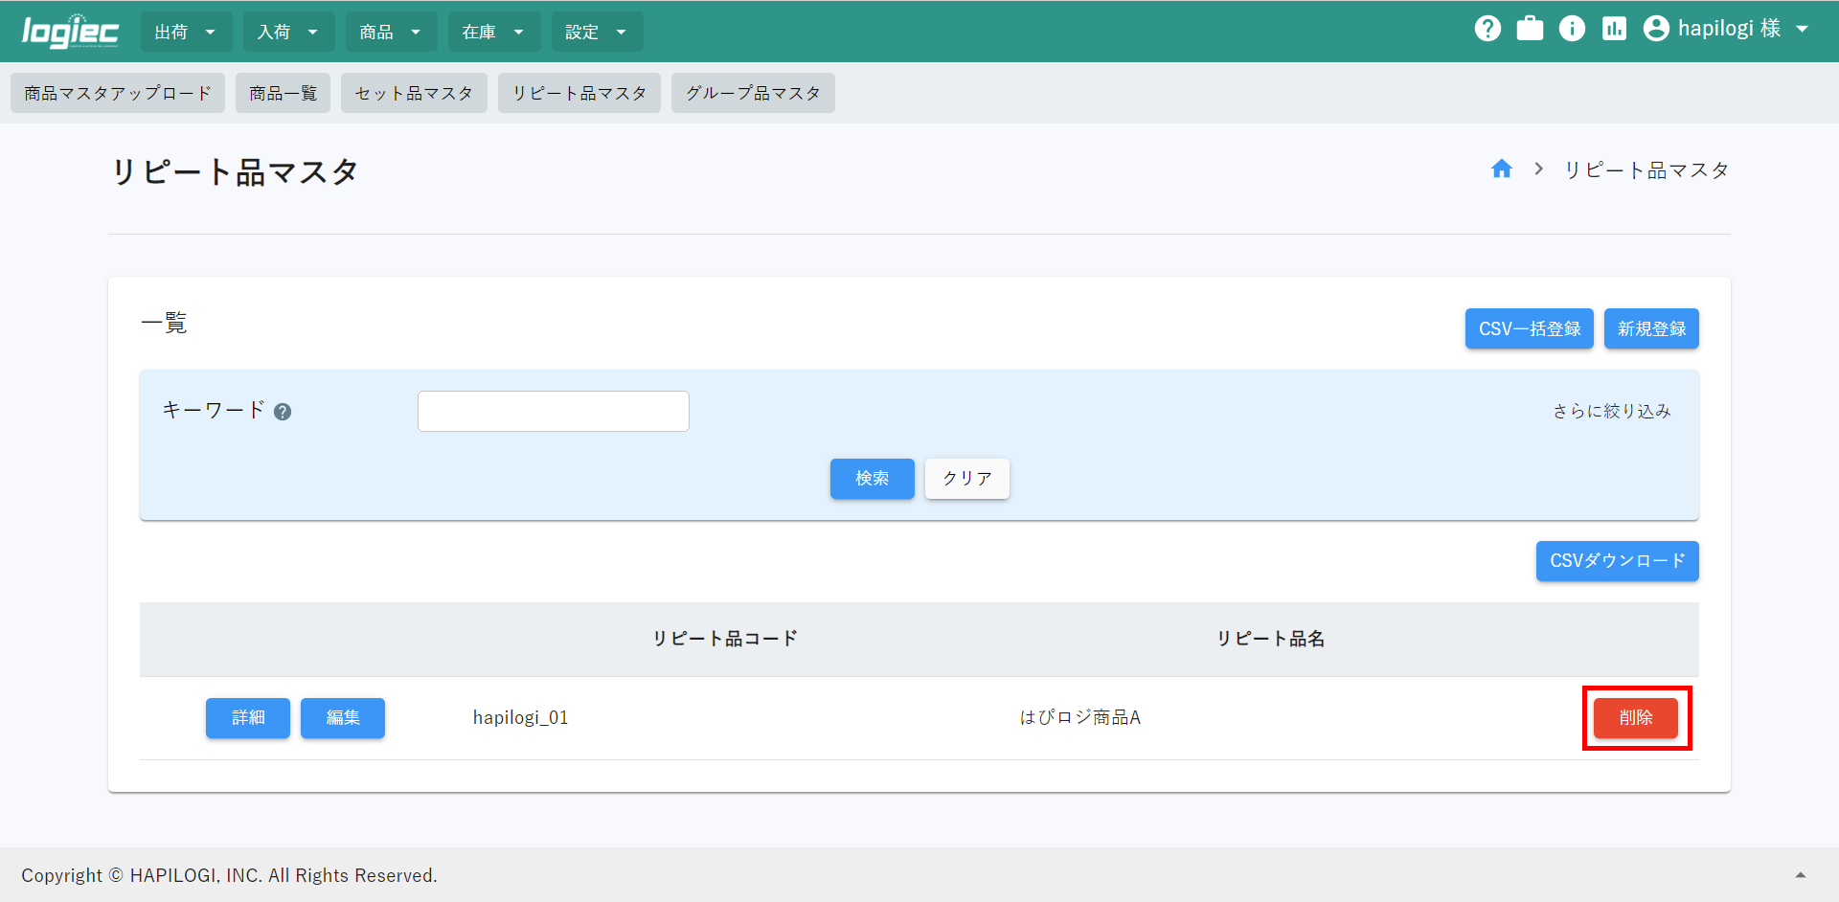The height and width of the screenshot is (902, 1839).
Task: Open the information icon in header
Action: click(1572, 29)
